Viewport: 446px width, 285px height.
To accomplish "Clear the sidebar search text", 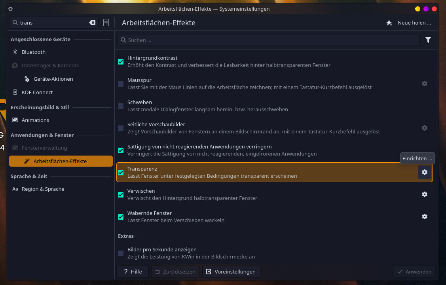I will coord(92,23).
